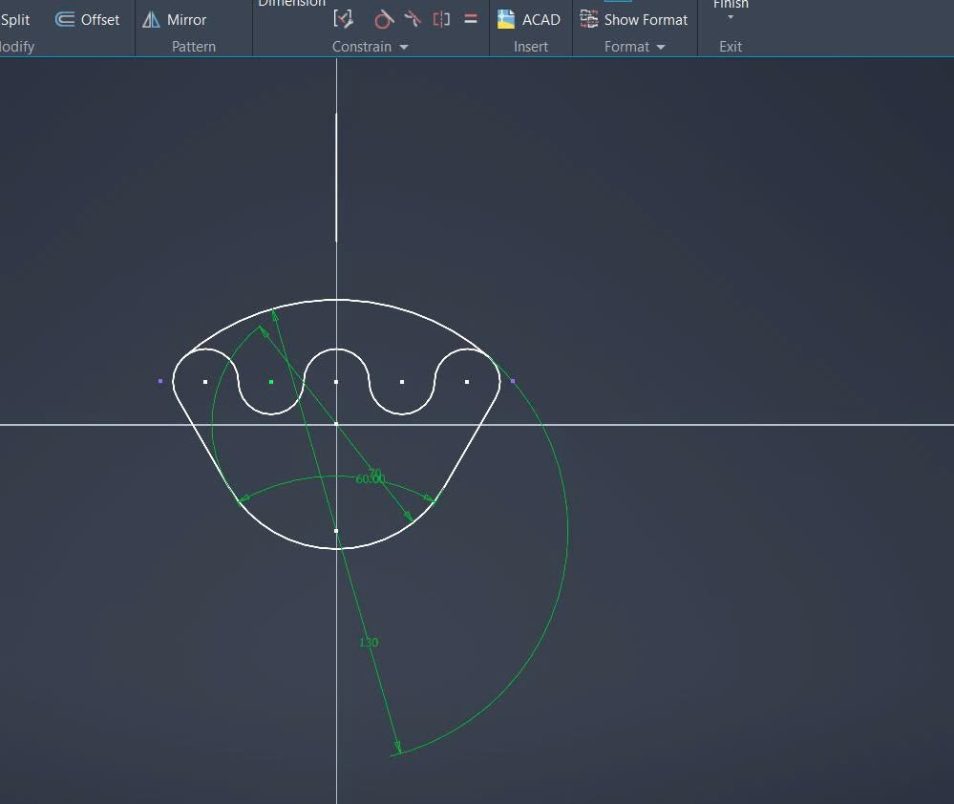Expand the Format panel dropdown
Screen dimensions: 954x804
(x=661, y=47)
